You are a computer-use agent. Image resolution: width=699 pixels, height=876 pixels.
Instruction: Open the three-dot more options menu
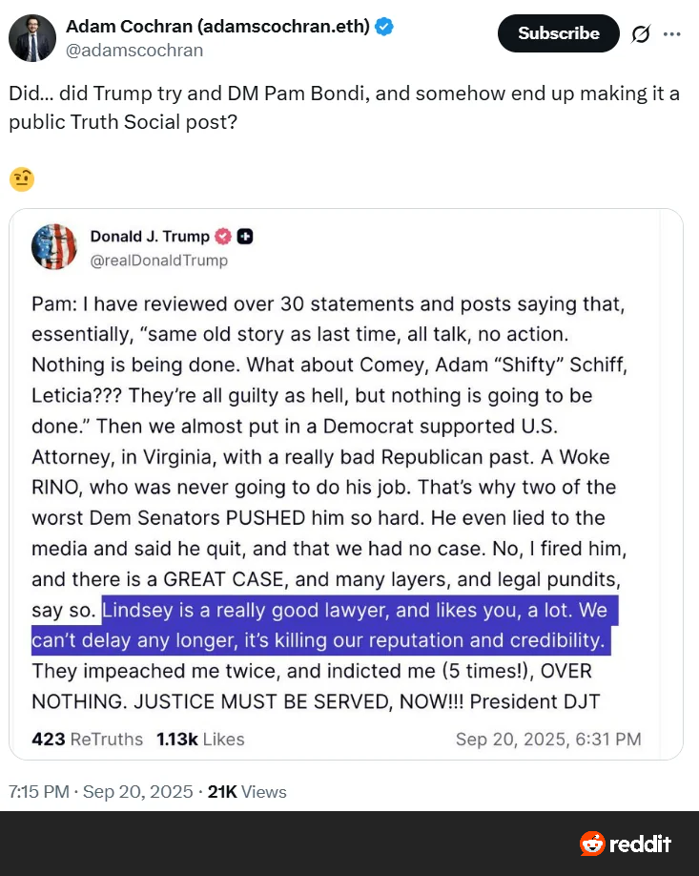click(672, 33)
